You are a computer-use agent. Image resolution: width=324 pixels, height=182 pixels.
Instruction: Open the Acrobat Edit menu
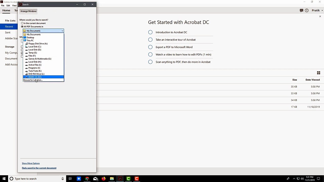(x=8, y=6)
